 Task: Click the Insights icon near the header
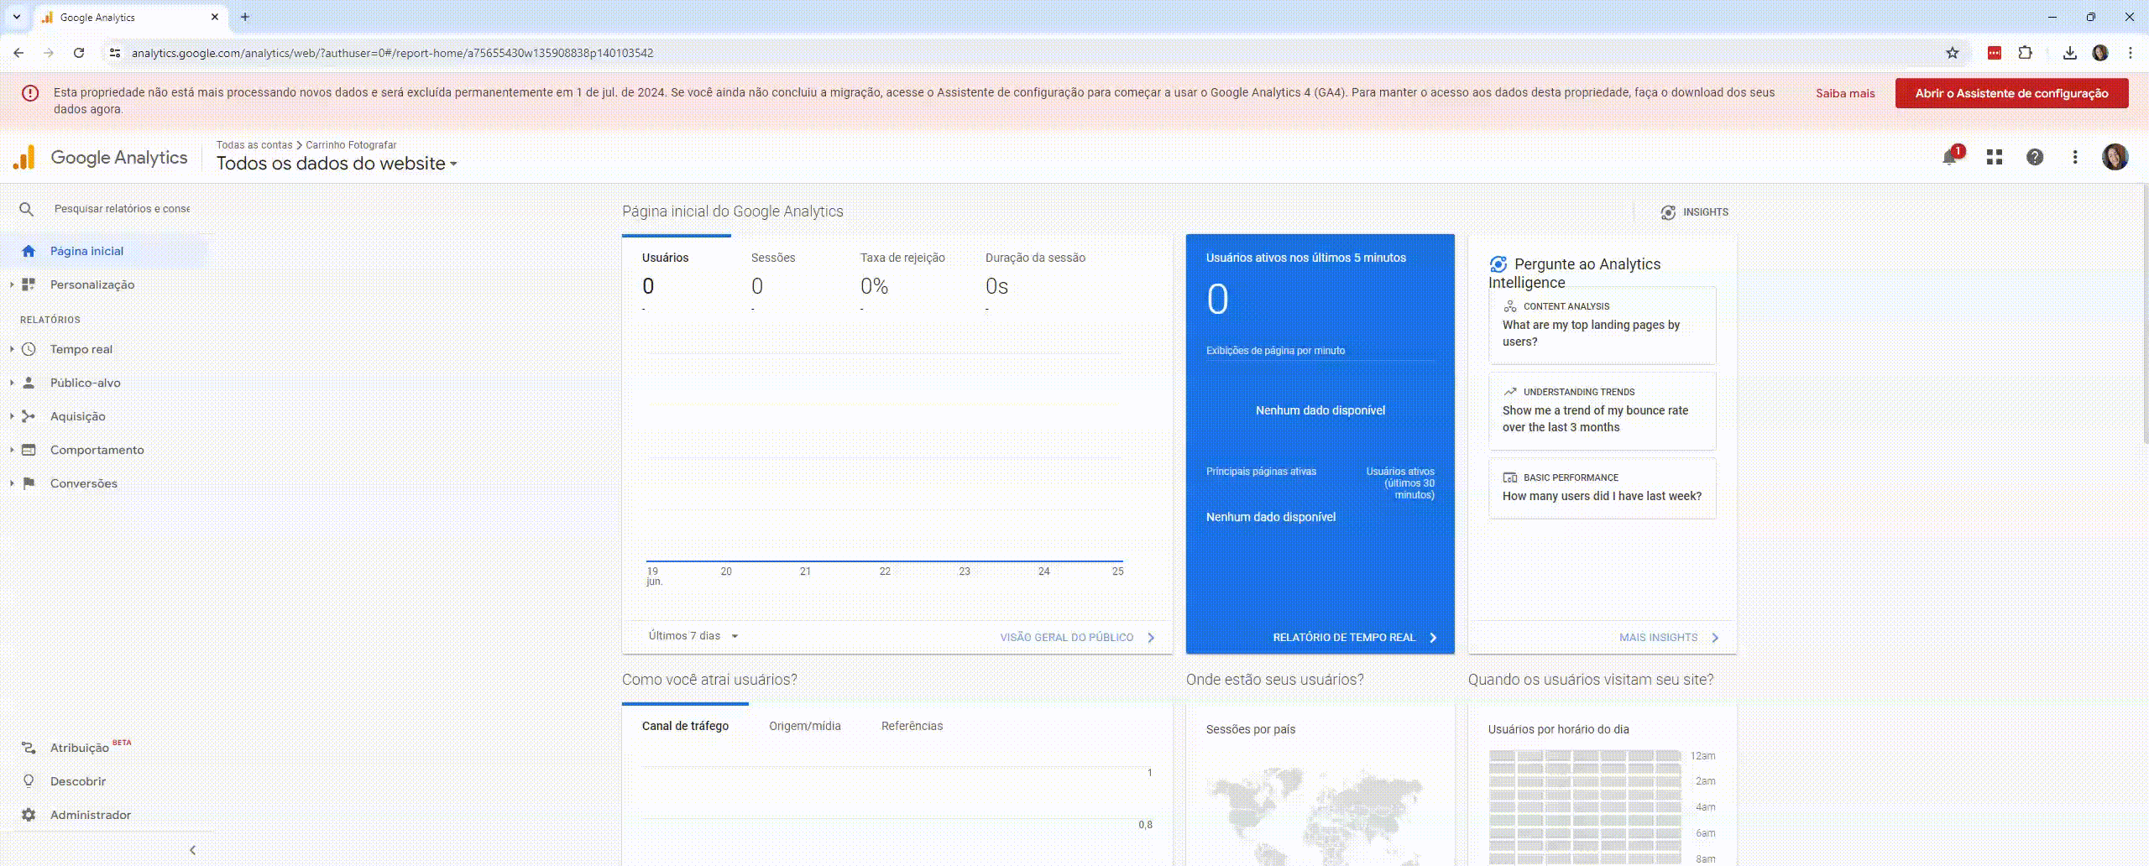point(1667,212)
